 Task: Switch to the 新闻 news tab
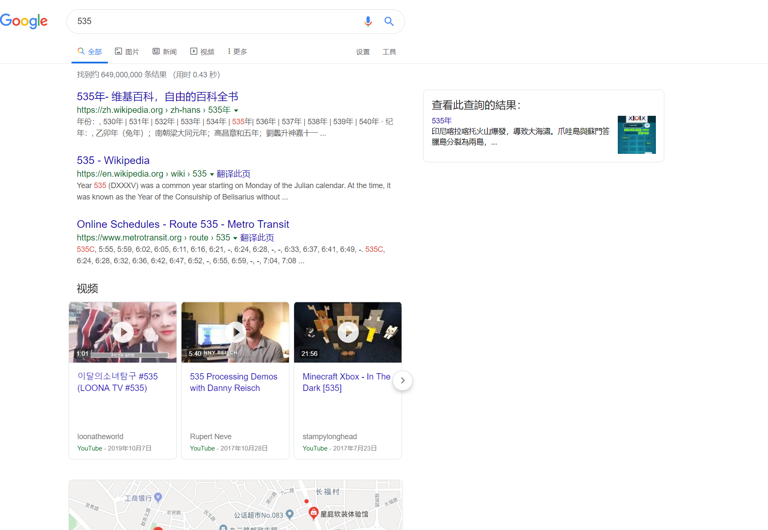coord(165,52)
